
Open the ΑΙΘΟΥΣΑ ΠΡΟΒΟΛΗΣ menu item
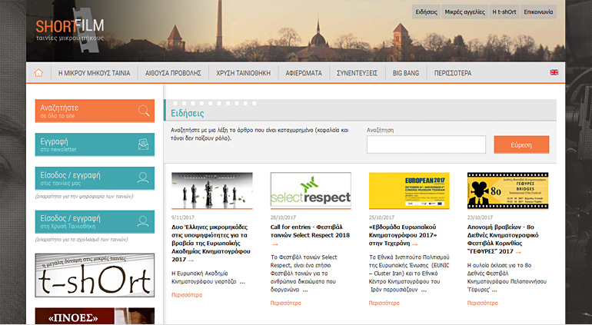(173, 73)
